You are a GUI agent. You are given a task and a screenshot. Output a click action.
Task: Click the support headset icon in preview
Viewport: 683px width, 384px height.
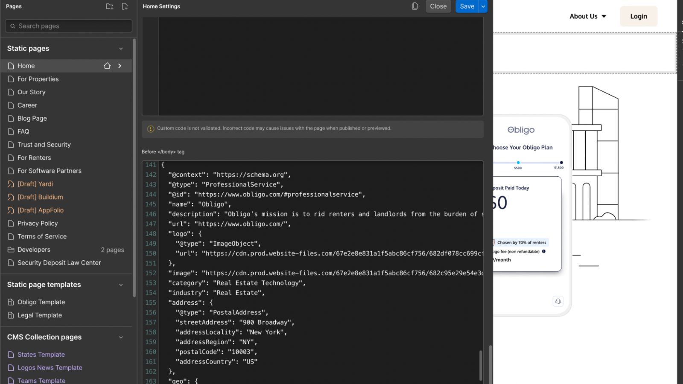tap(558, 301)
